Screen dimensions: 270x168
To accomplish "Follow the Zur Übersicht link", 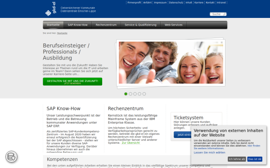I will click(131, 143).
